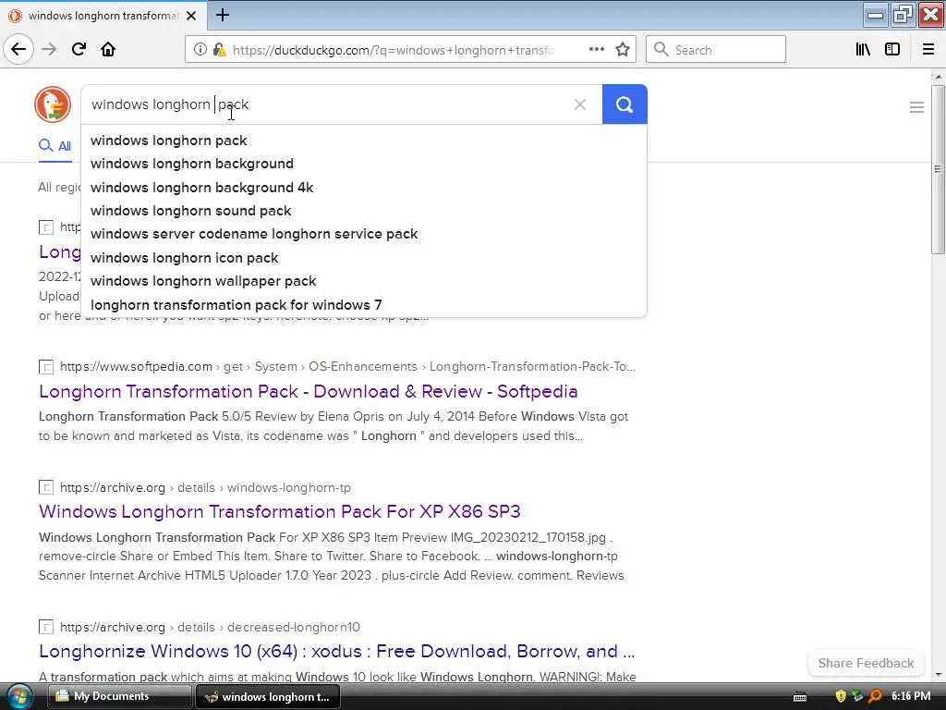Viewport: 946px width, 710px height.
Task: Click the security shield tray icon
Action: coord(840,696)
